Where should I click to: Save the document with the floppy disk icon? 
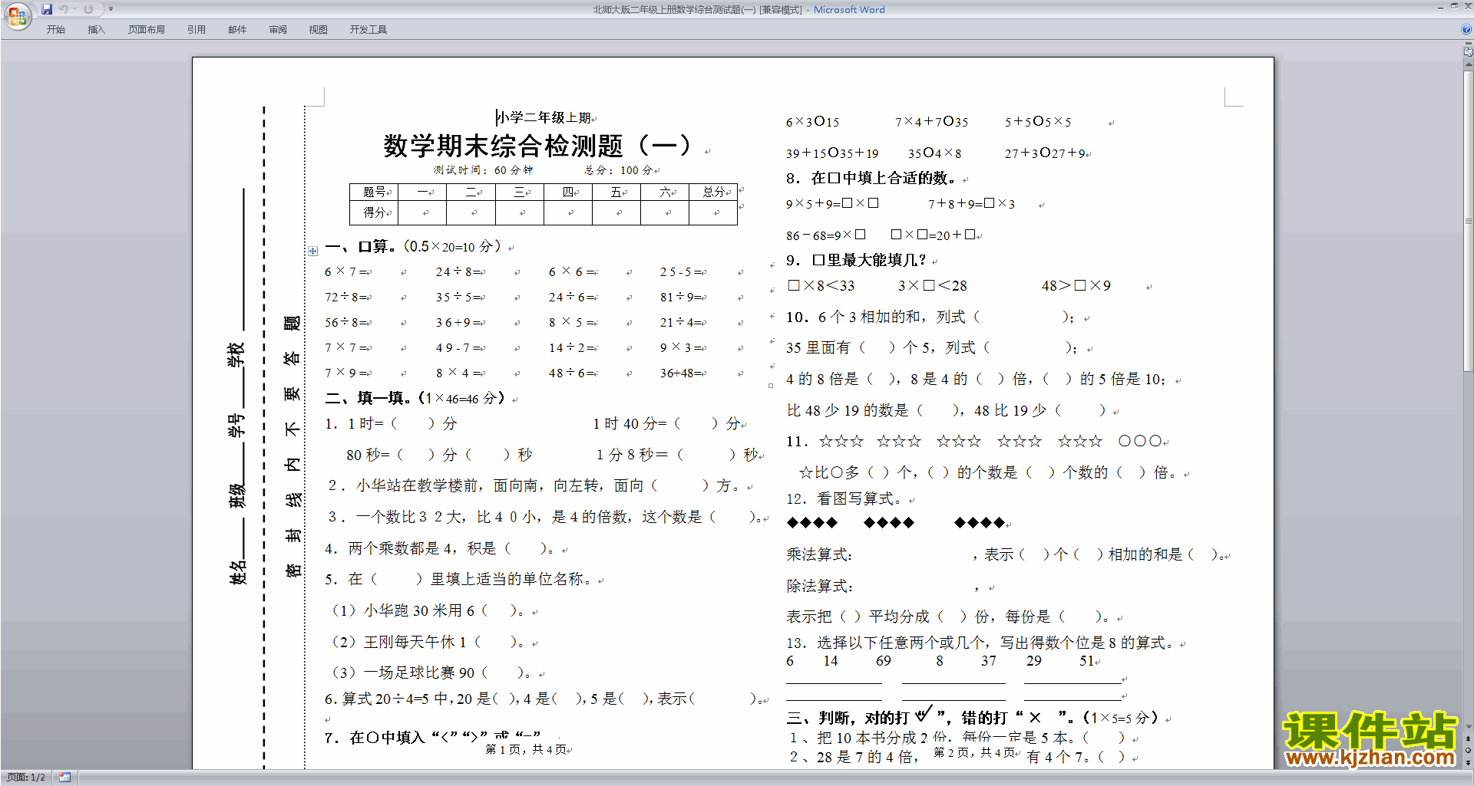pos(47,9)
